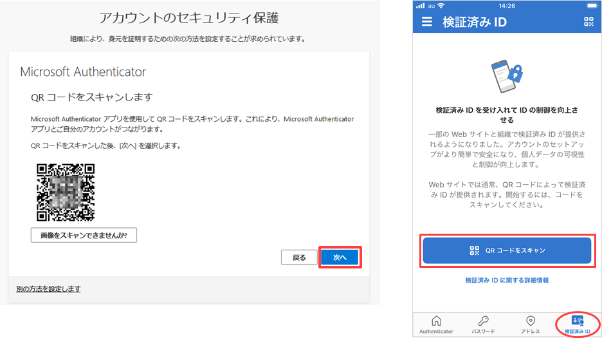Click the 'Microsoft Authenticator' heading
The width and height of the screenshot is (602, 338).
click(83, 72)
